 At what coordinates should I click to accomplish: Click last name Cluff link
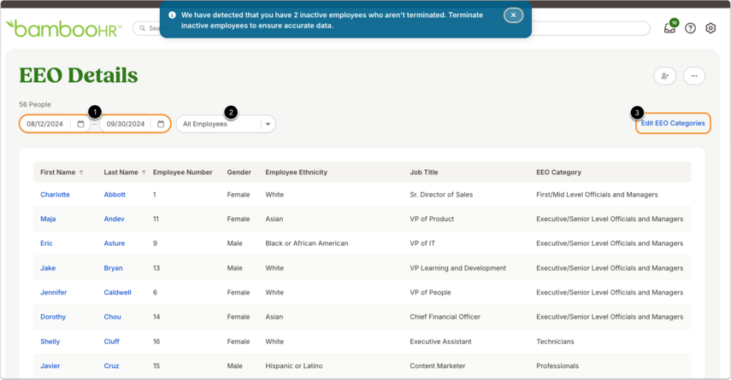click(x=111, y=342)
